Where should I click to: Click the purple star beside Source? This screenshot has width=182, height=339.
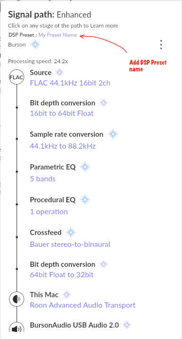[60, 73]
